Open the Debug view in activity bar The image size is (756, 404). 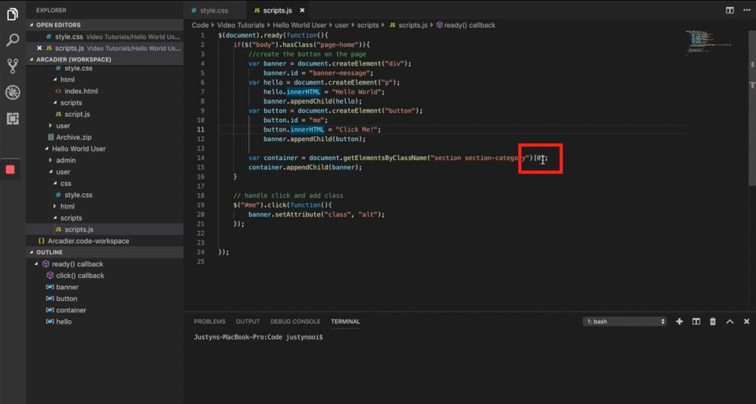tap(12, 92)
